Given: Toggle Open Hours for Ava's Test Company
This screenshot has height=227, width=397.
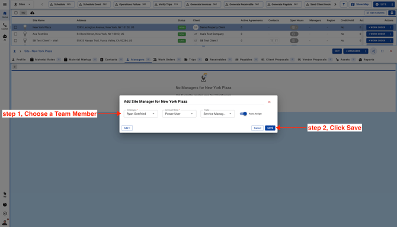Looking at the screenshot, I should point(294,34).
